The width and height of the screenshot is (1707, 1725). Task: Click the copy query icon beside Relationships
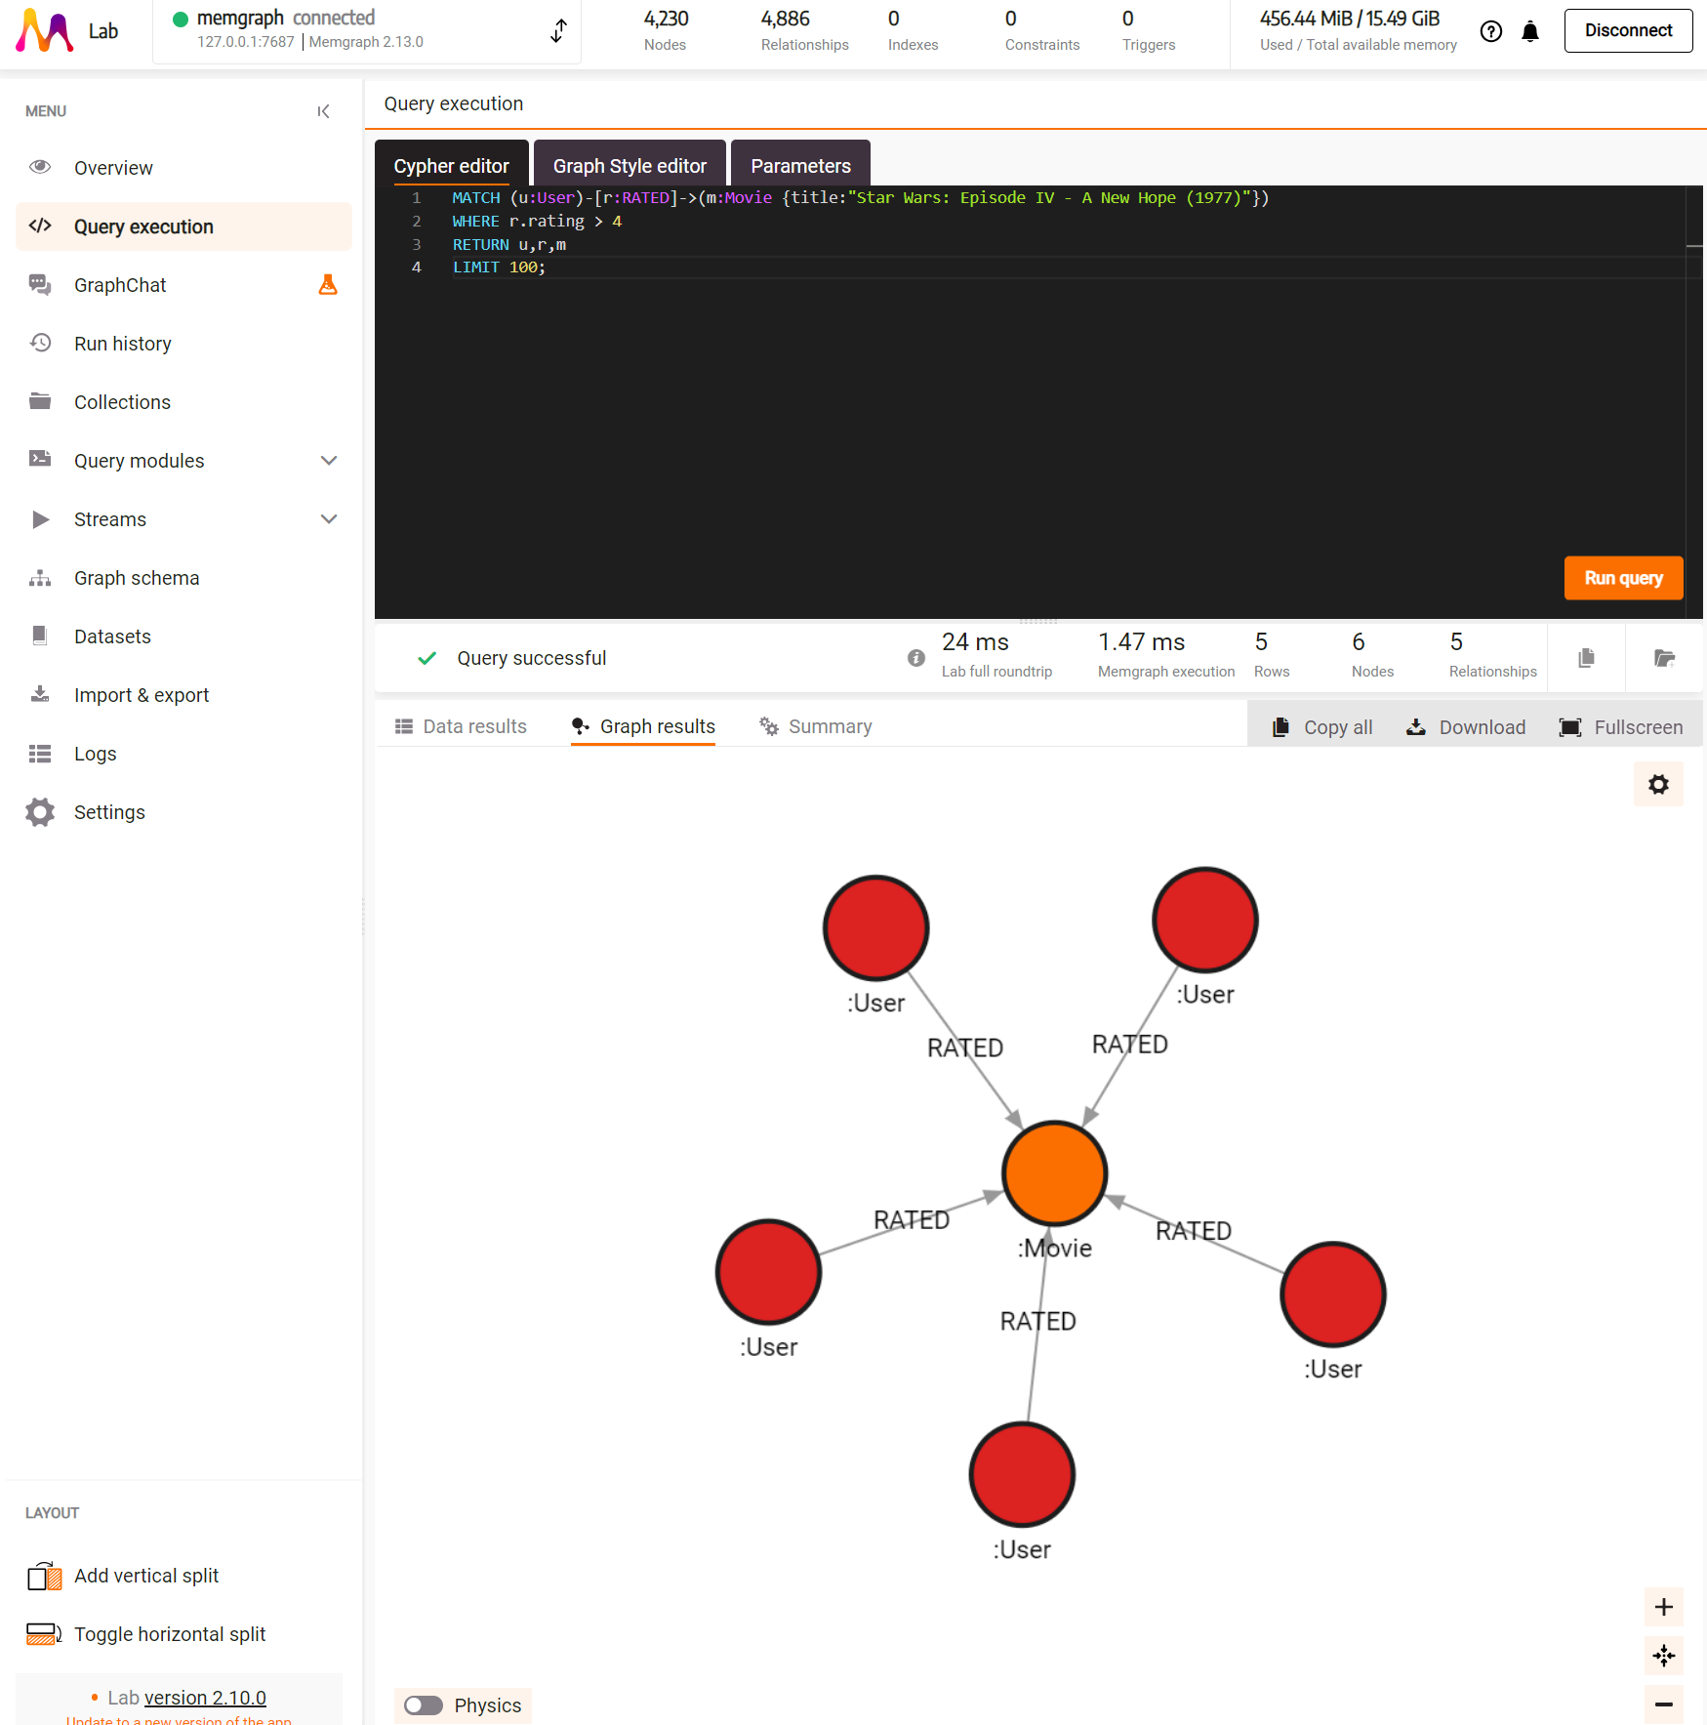[1586, 658]
